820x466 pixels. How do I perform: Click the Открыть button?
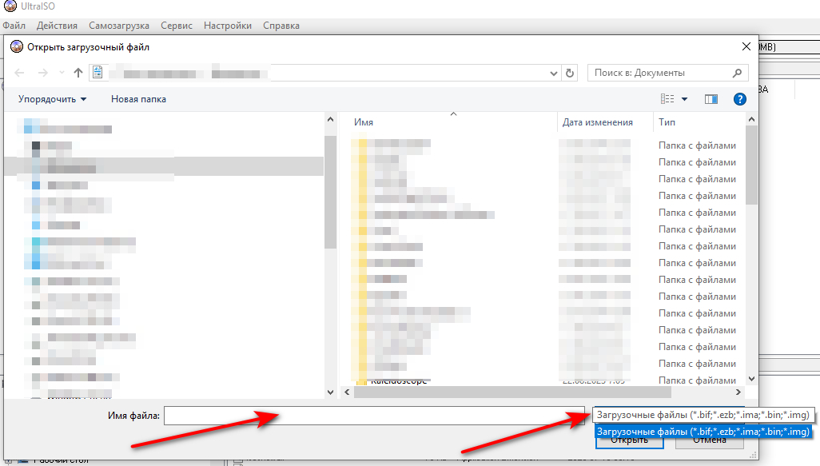point(630,443)
